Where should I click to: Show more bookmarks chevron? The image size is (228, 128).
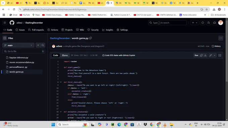[205, 15]
